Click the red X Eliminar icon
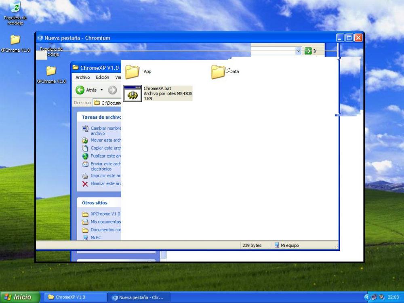This screenshot has height=303, width=404. click(85, 184)
